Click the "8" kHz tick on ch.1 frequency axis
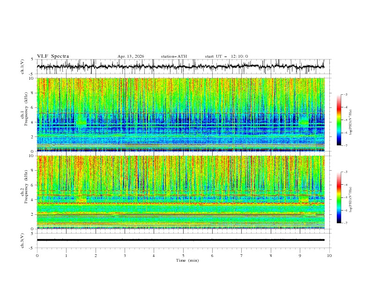Viewport: 371px width, 287px height. pos(33,93)
